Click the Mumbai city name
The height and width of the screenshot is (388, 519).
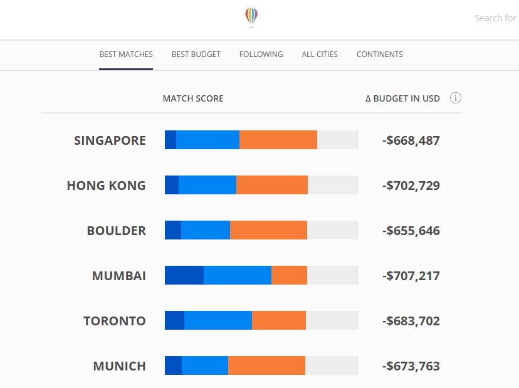point(119,276)
